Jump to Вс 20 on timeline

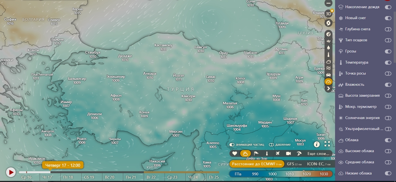pos(110,177)
